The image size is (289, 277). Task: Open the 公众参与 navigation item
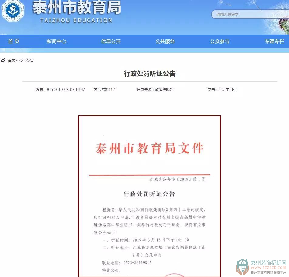tap(219, 41)
